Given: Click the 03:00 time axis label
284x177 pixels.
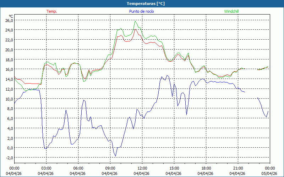Looking at the screenshot, I should click(46, 168).
